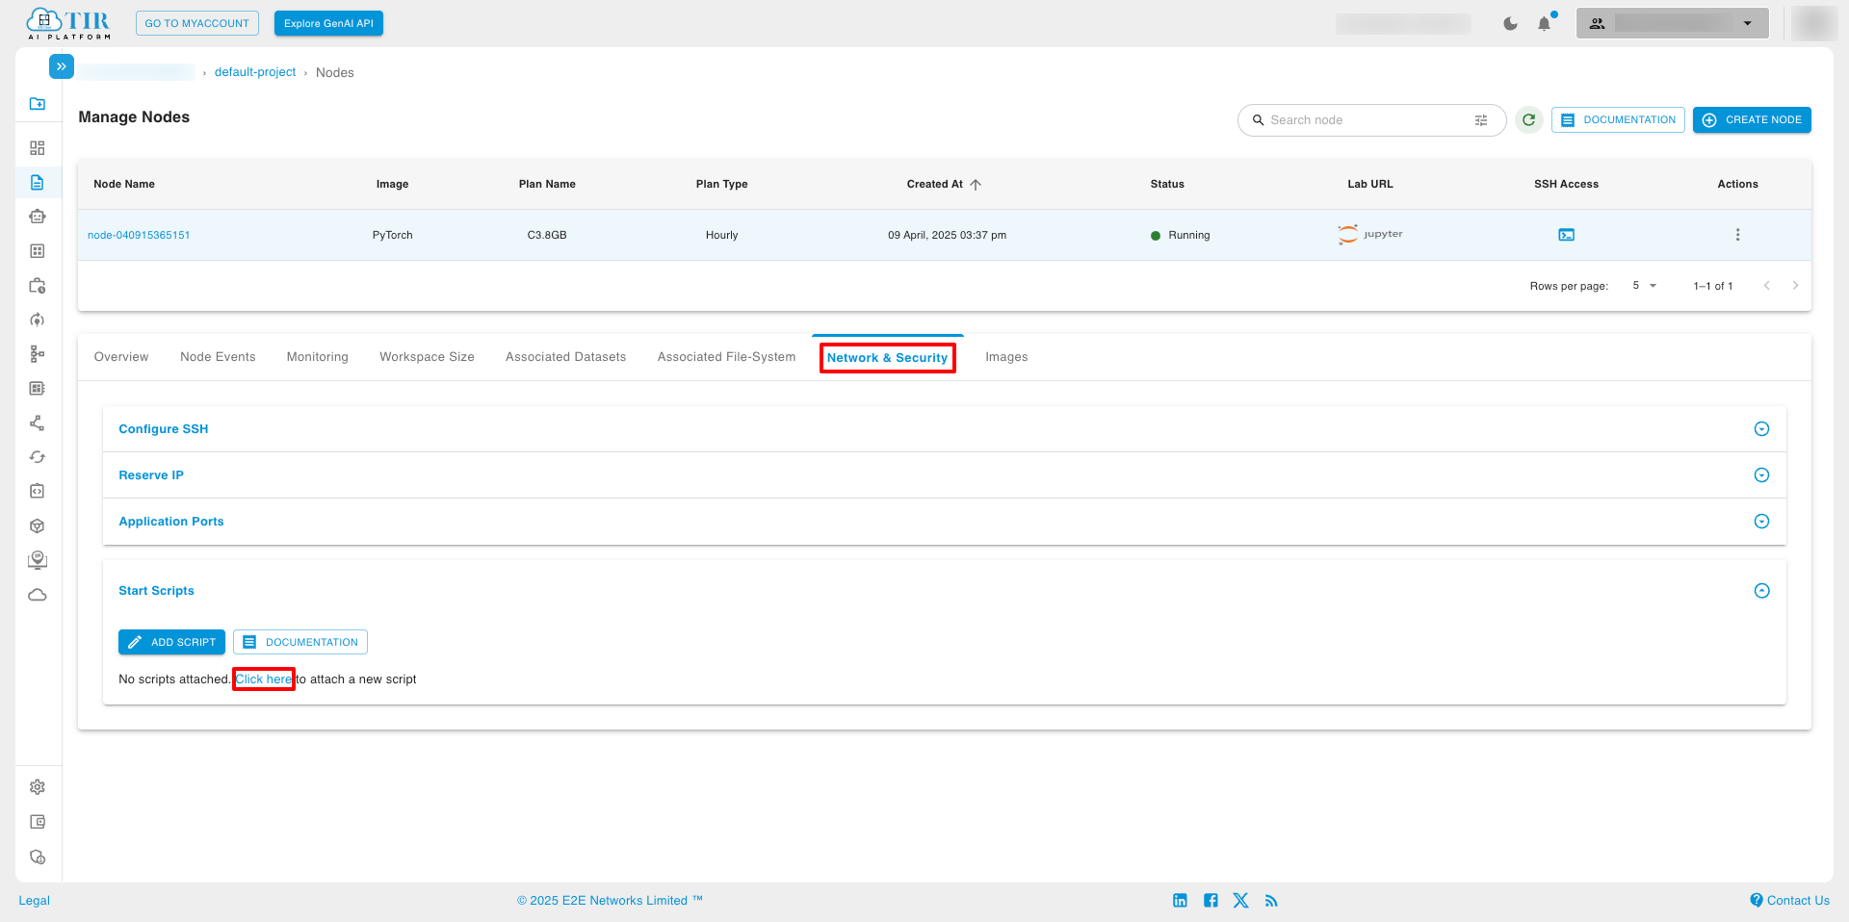Open the settings gear icon in sidebar

(x=38, y=787)
